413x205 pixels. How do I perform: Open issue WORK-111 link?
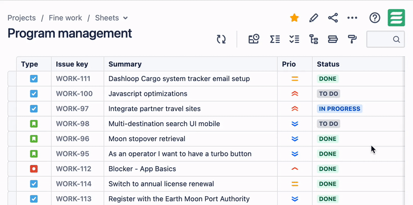click(x=73, y=78)
